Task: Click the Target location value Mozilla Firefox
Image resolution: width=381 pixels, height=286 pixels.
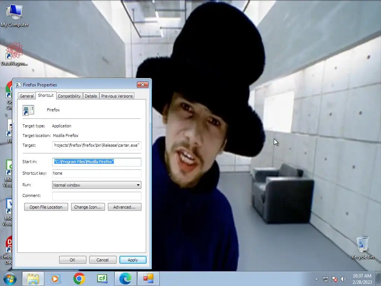Action: [x=65, y=136]
